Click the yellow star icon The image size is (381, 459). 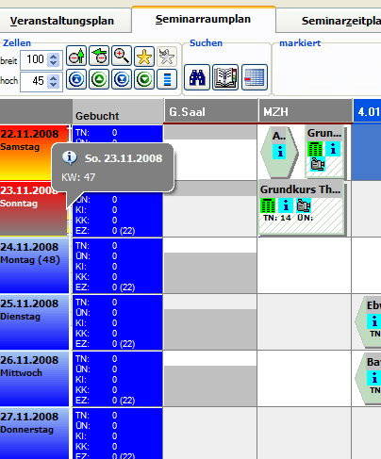(144, 57)
